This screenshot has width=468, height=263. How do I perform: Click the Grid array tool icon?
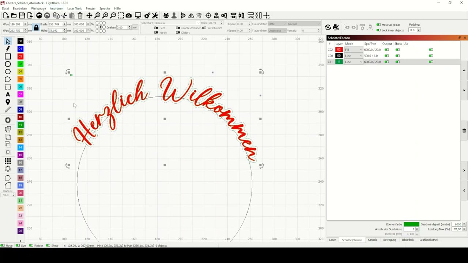pyautogui.click(x=8, y=161)
